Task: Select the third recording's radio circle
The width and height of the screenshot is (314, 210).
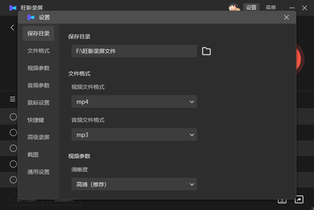Action: click(13, 148)
